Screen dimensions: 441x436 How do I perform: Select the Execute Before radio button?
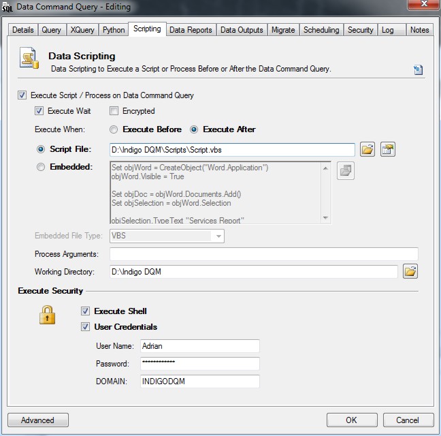(x=114, y=129)
